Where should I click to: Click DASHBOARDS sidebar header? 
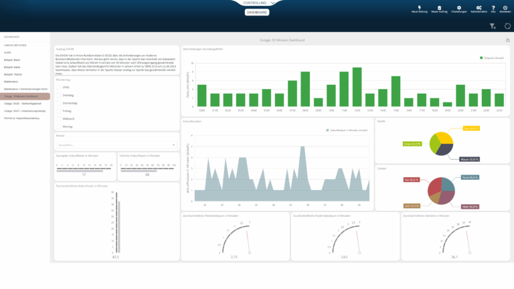click(x=12, y=37)
